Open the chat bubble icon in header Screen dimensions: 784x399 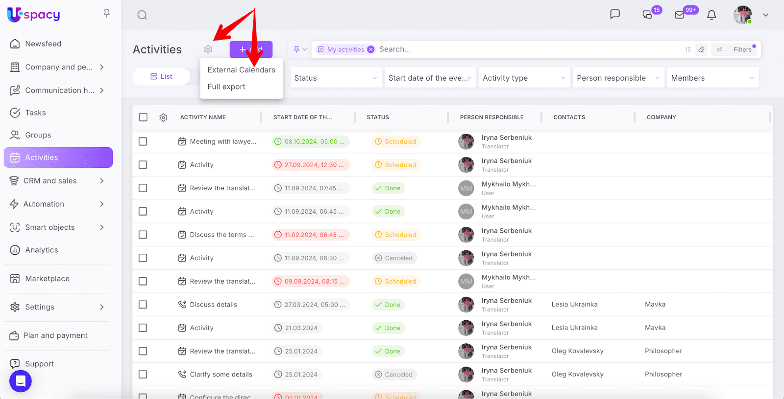click(615, 14)
